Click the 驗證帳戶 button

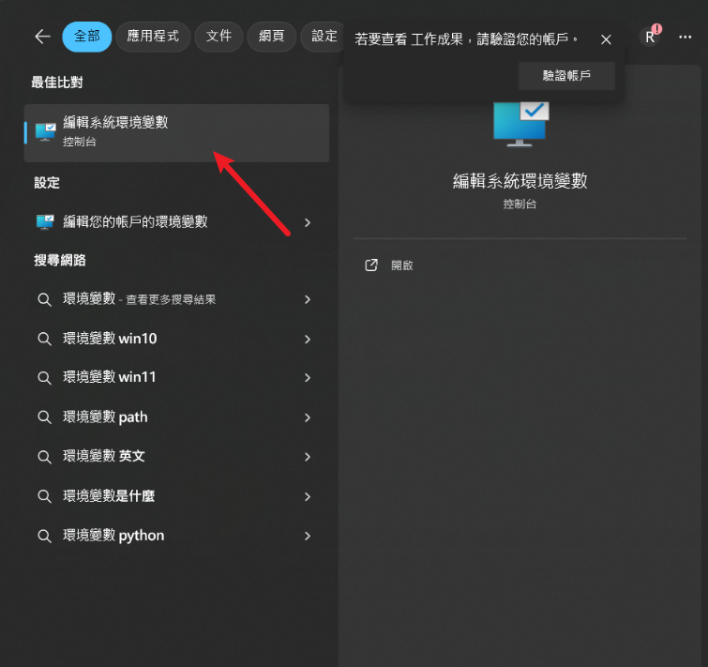[566, 76]
